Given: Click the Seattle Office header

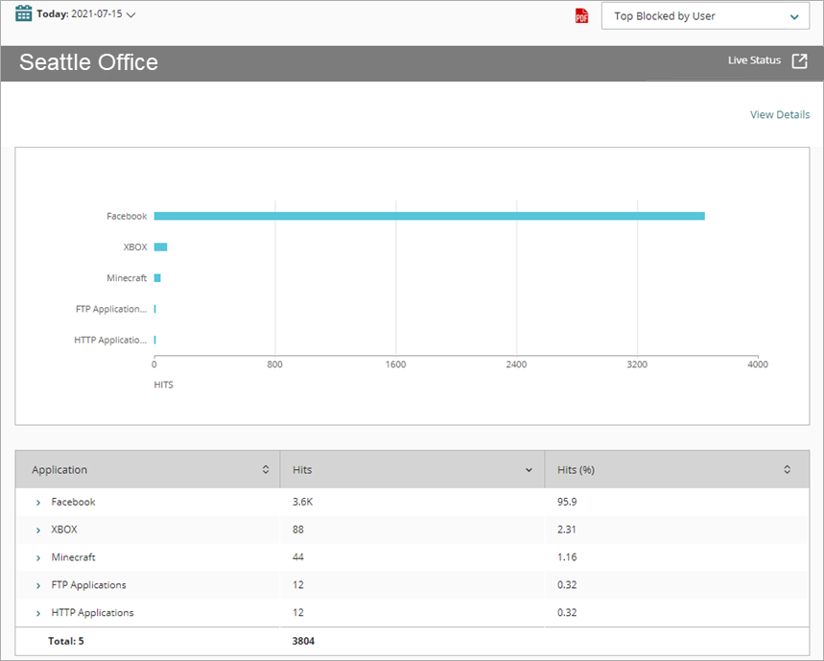Looking at the screenshot, I should [88, 61].
